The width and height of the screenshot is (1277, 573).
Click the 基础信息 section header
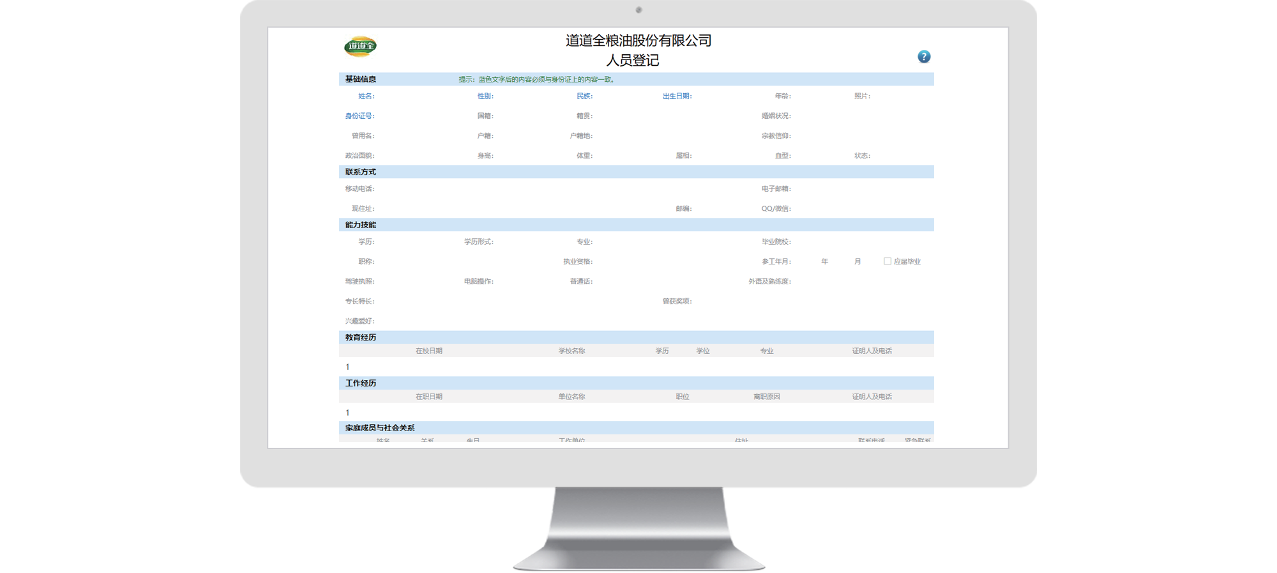pyautogui.click(x=361, y=79)
